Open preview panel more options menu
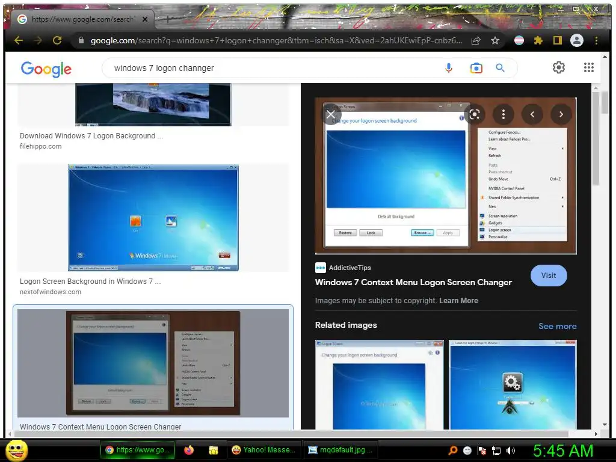 click(504, 114)
